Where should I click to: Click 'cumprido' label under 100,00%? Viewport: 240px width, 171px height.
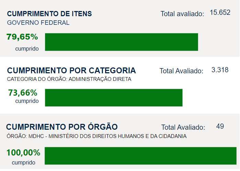(23, 162)
